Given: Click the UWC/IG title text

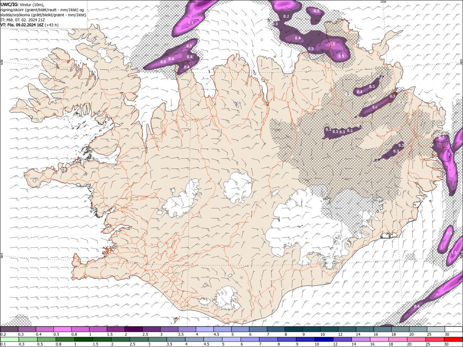Looking at the screenshot, I should click(x=9, y=4).
